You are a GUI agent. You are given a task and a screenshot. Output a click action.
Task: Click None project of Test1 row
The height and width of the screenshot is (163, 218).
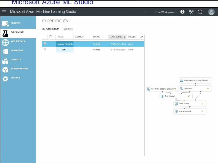click(x=131, y=50)
